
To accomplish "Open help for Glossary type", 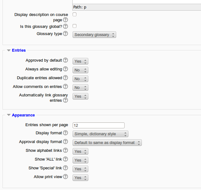I will (x=65, y=34).
